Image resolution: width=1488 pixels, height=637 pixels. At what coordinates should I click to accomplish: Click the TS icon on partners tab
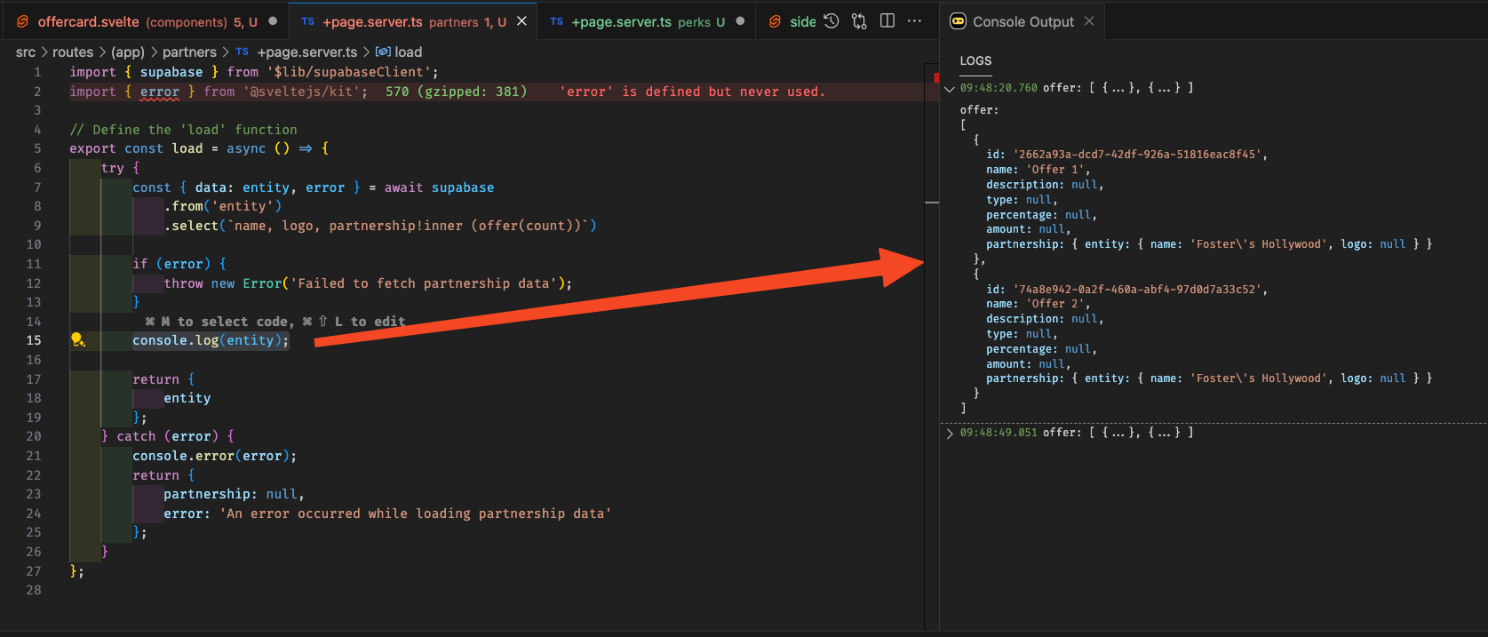click(x=307, y=21)
